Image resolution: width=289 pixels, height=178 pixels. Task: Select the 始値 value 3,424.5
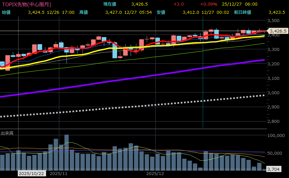click(36, 12)
